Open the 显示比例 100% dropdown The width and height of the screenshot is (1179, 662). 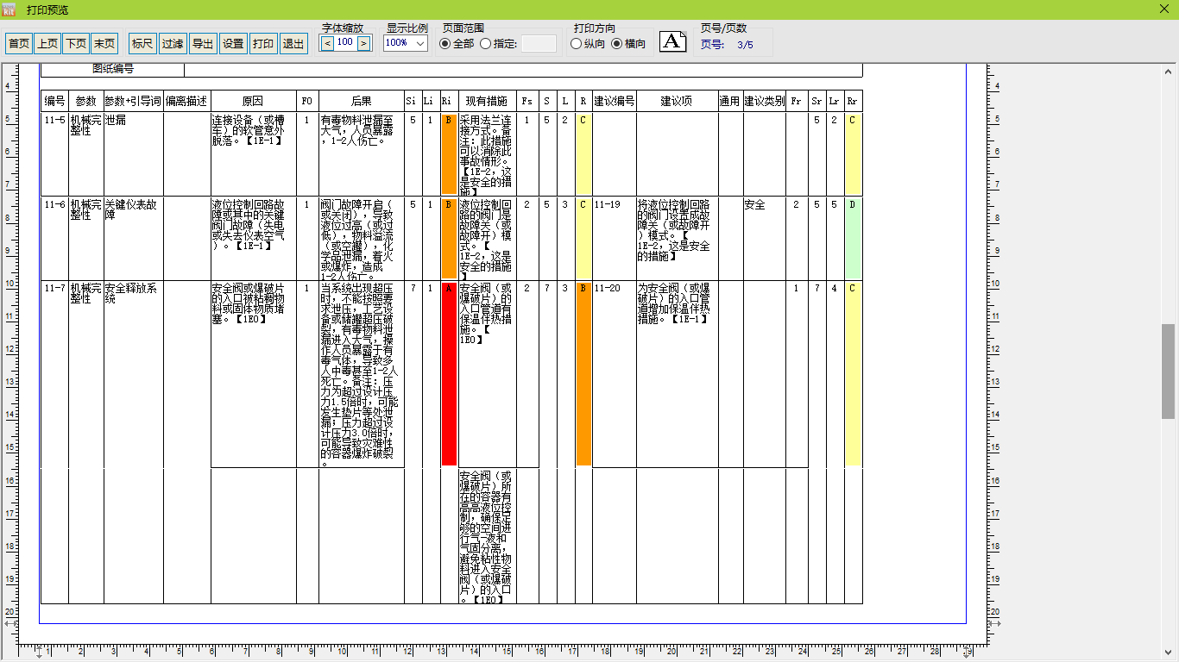coord(406,43)
